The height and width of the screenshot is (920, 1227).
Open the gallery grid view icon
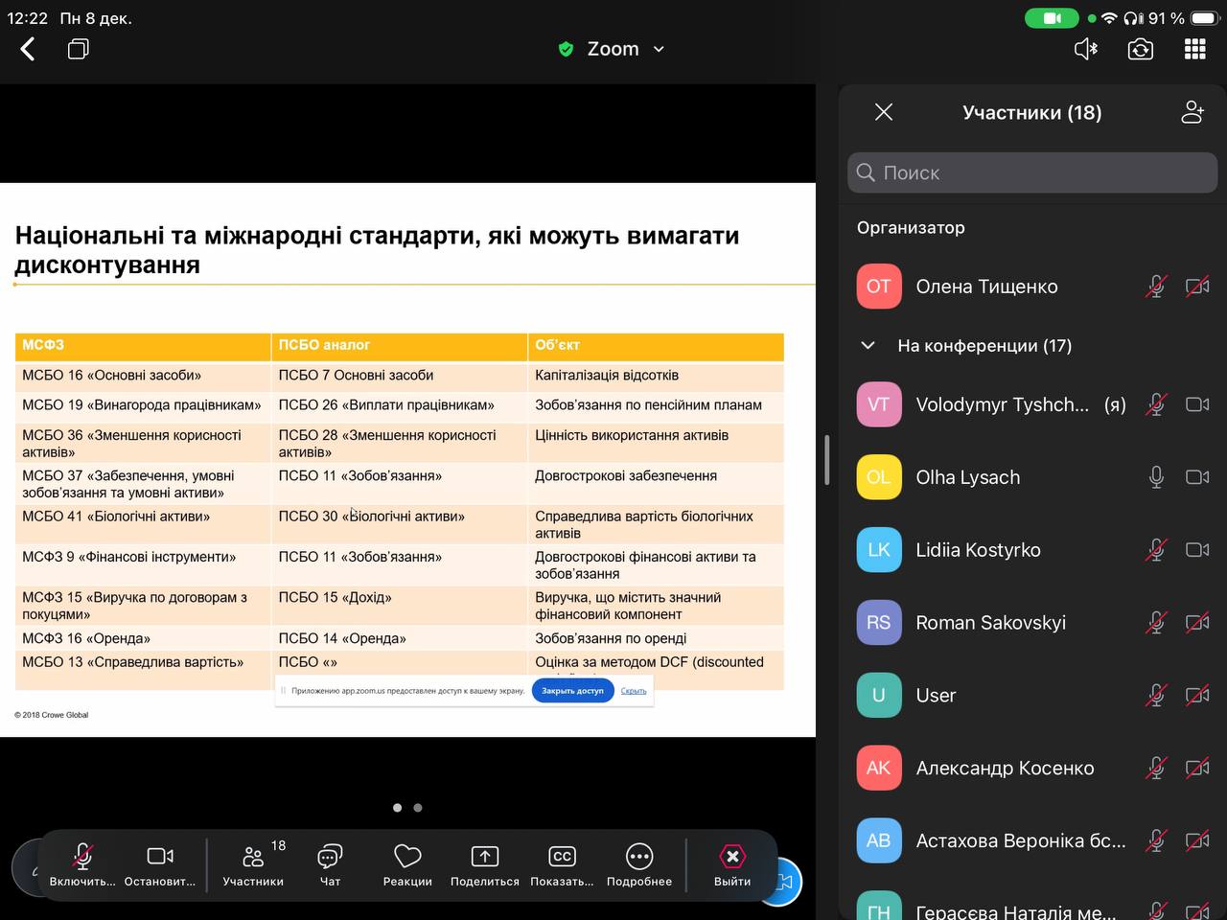click(x=1194, y=49)
